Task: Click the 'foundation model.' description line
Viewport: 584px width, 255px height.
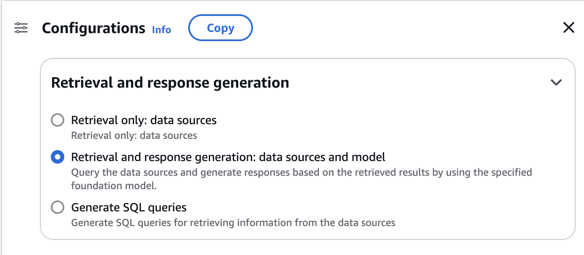Action: click(x=114, y=186)
